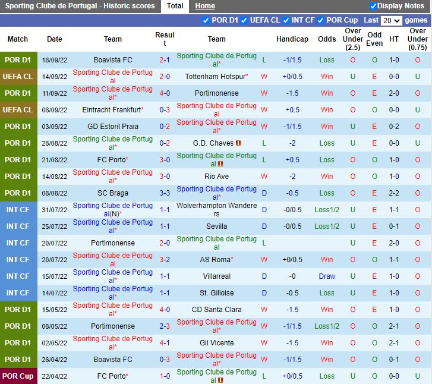This screenshot has width=432, height=384.
Task: Toggle the POR Cup filter checkbox
Action: [320, 20]
